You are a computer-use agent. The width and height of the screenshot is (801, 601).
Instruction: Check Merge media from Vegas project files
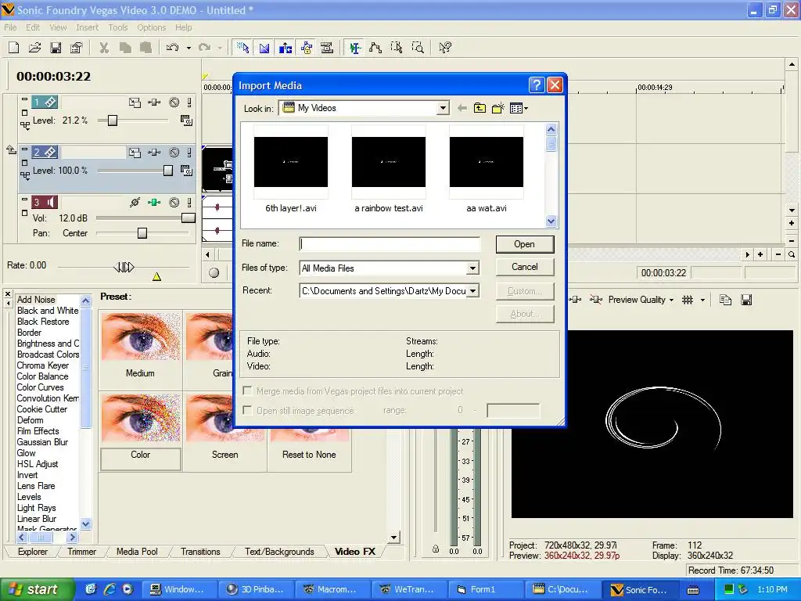[247, 391]
